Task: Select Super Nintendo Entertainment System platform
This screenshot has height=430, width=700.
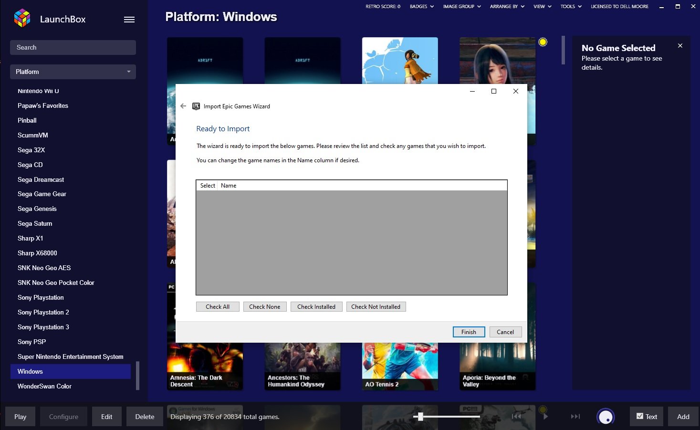Action: point(71,357)
